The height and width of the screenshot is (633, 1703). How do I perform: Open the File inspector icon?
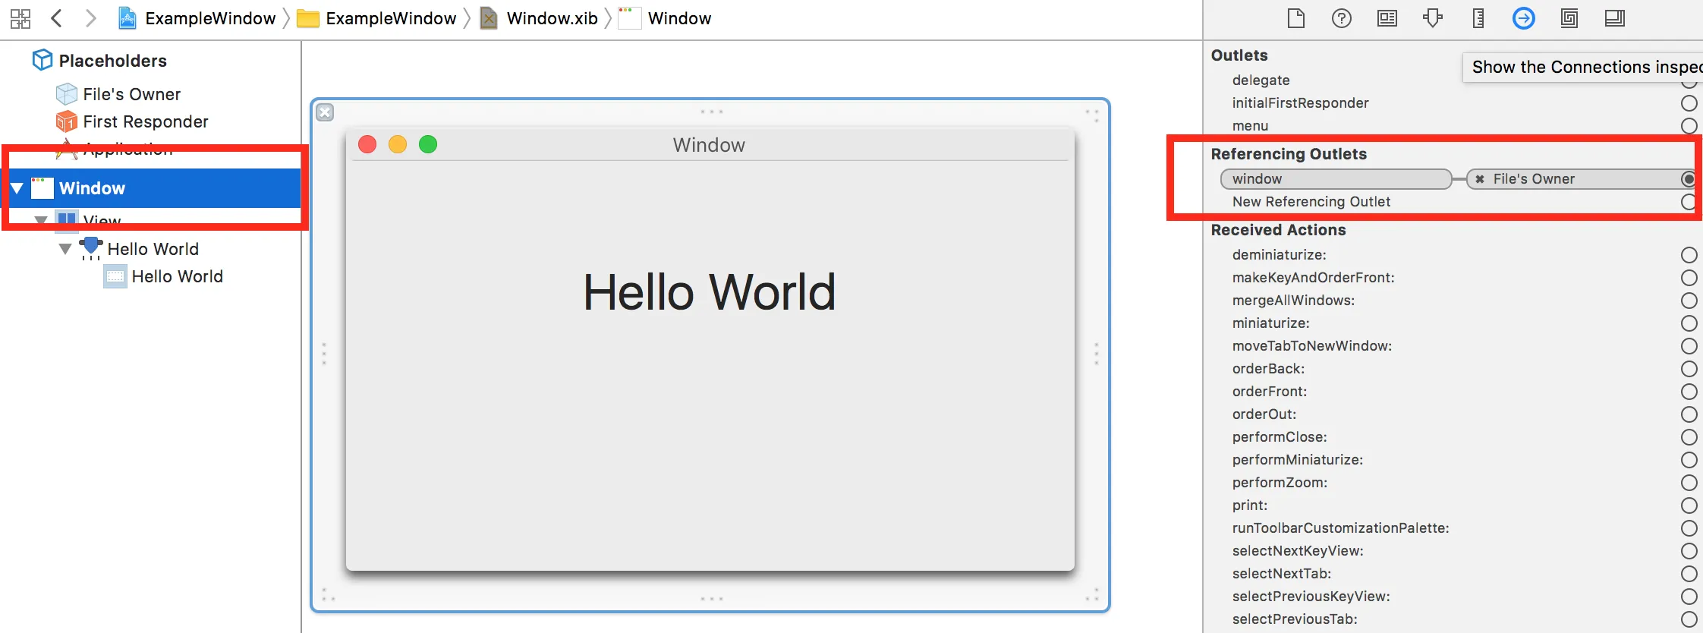[x=1296, y=18]
